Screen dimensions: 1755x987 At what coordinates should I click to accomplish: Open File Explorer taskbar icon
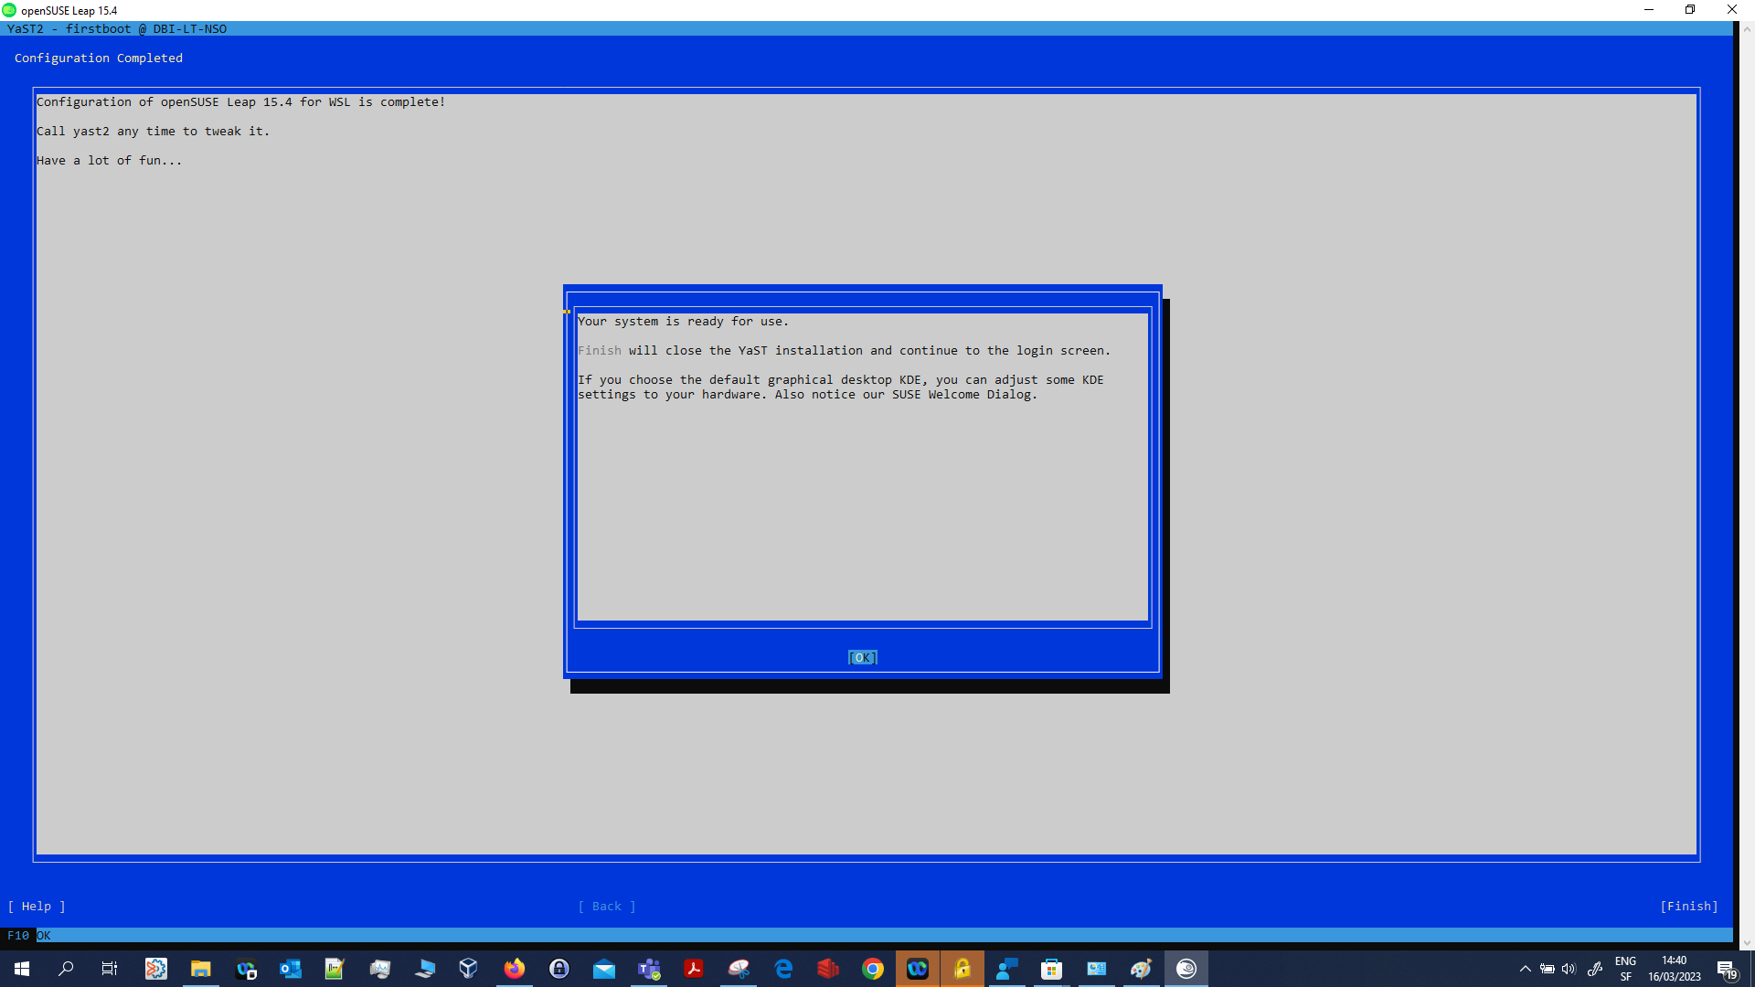200,969
